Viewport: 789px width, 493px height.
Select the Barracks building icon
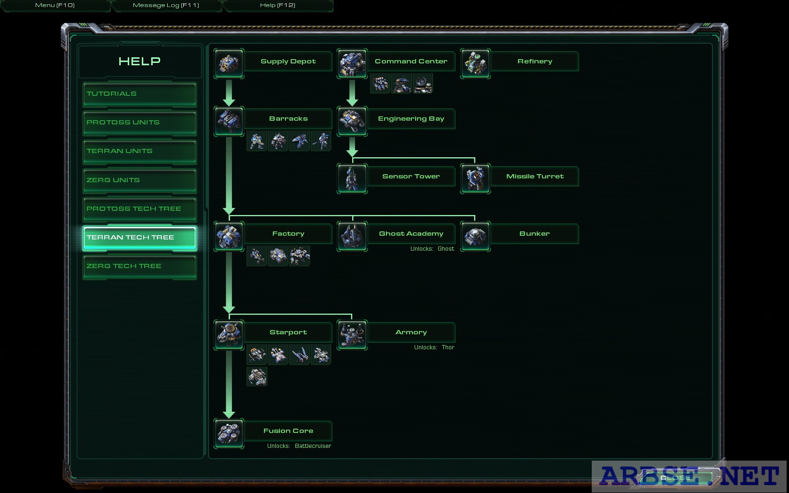(x=229, y=121)
